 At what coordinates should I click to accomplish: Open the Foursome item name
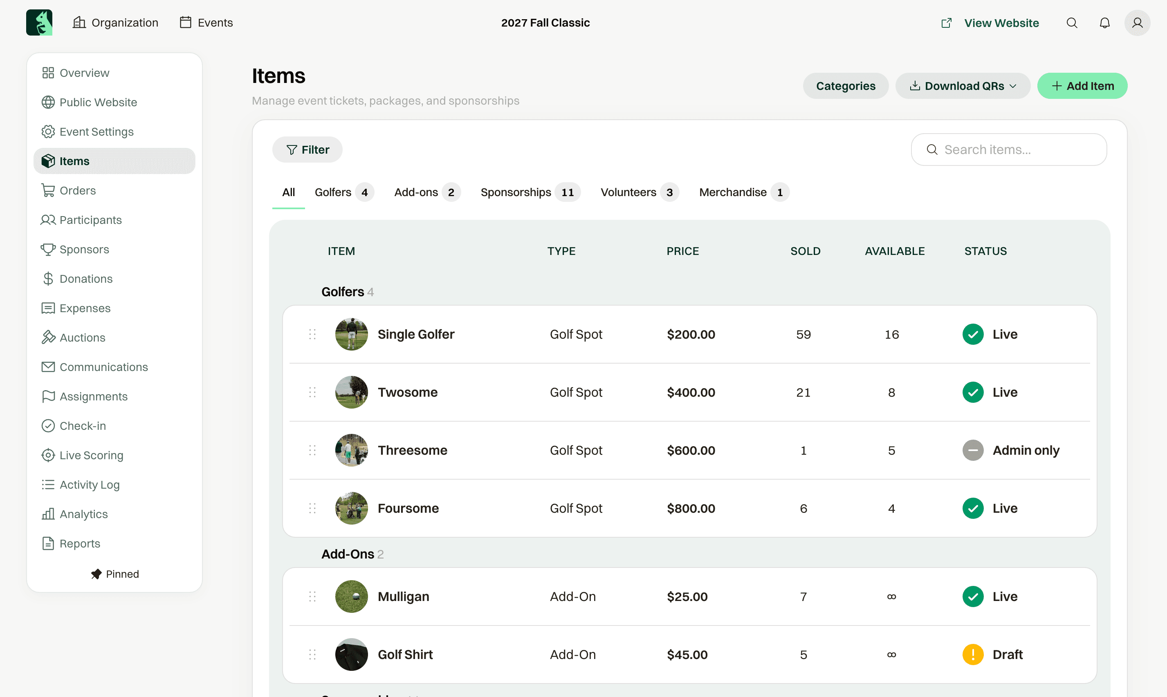(408, 508)
